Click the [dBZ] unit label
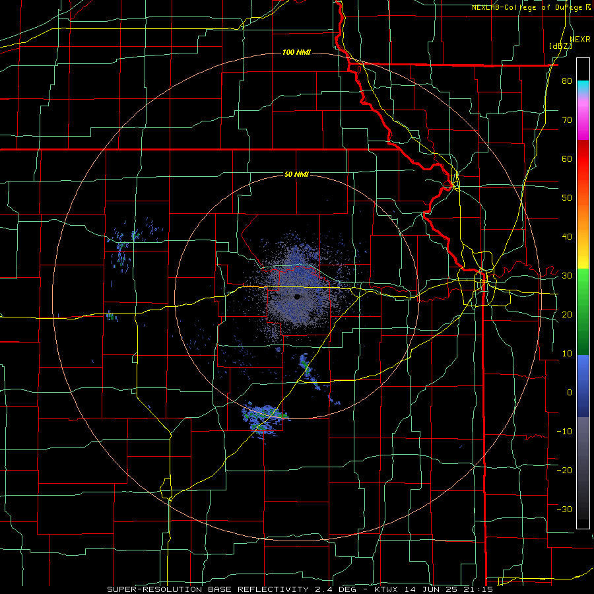Viewport: 594px width, 594px height. 560,46
